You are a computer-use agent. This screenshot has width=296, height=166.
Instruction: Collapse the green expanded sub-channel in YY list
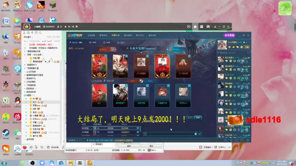pos(25,96)
